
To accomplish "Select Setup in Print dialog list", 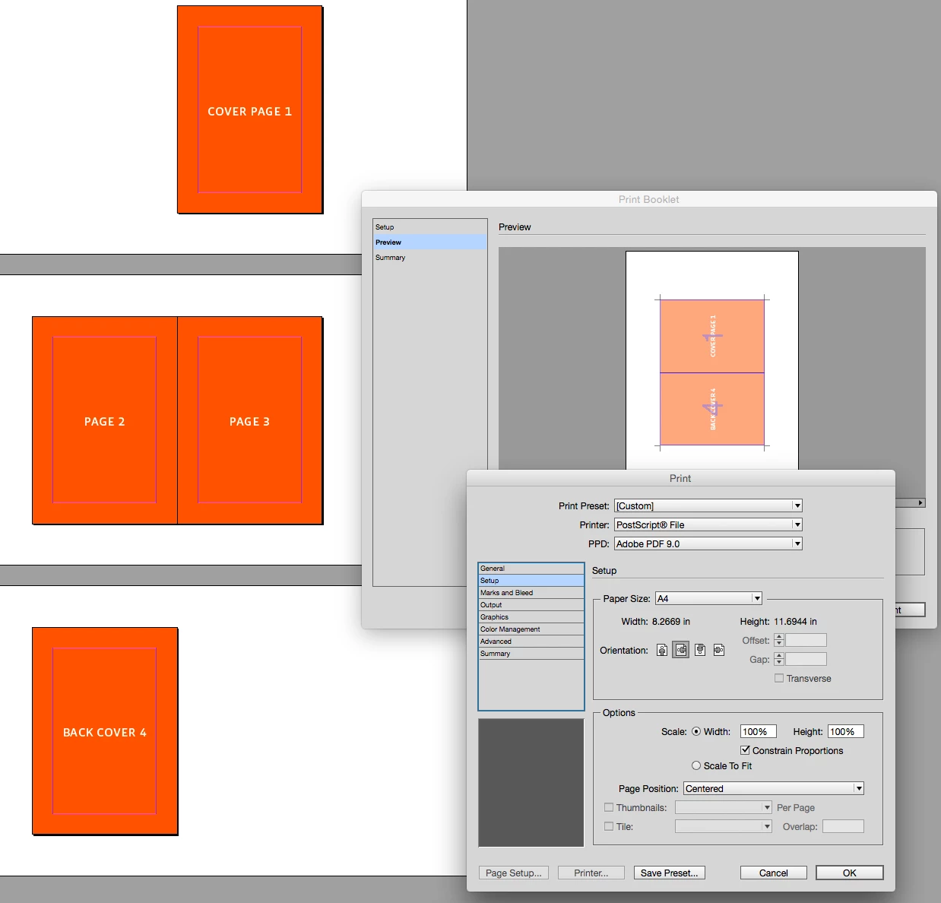I will 531,581.
